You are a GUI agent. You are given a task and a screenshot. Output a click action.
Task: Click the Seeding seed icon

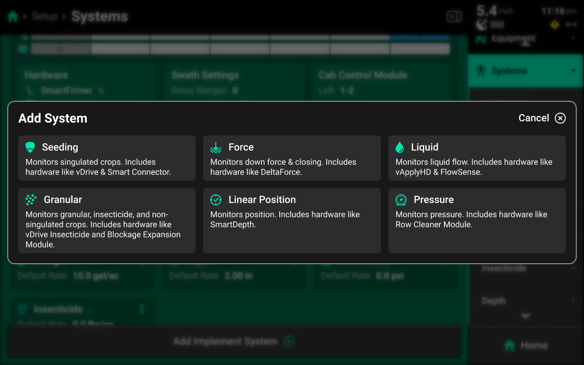[30, 147]
